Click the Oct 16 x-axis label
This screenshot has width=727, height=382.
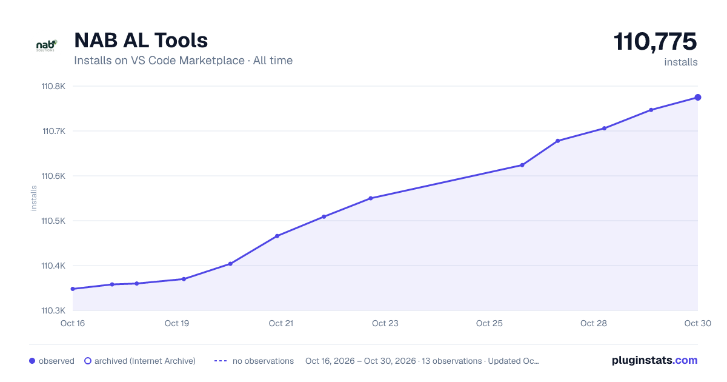(x=73, y=323)
